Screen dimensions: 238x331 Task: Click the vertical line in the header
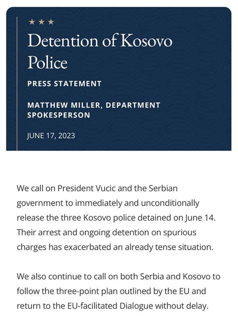coord(17,84)
